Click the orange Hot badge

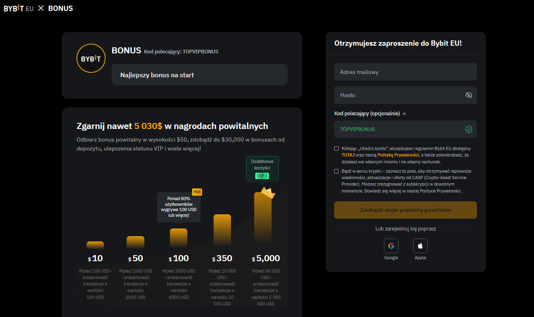click(197, 192)
